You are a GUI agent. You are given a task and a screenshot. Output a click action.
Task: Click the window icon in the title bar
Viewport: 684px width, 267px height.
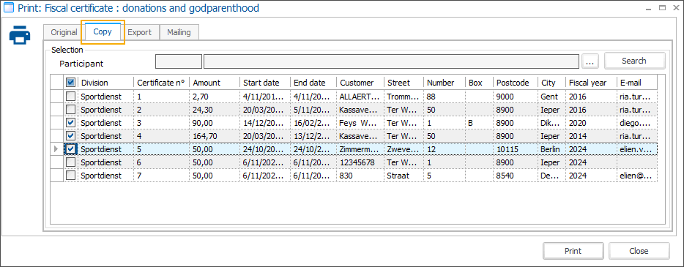point(8,8)
